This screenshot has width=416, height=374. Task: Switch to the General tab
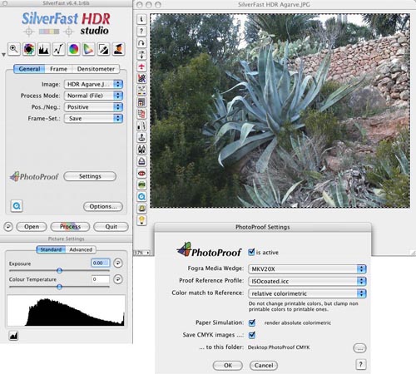coord(29,69)
